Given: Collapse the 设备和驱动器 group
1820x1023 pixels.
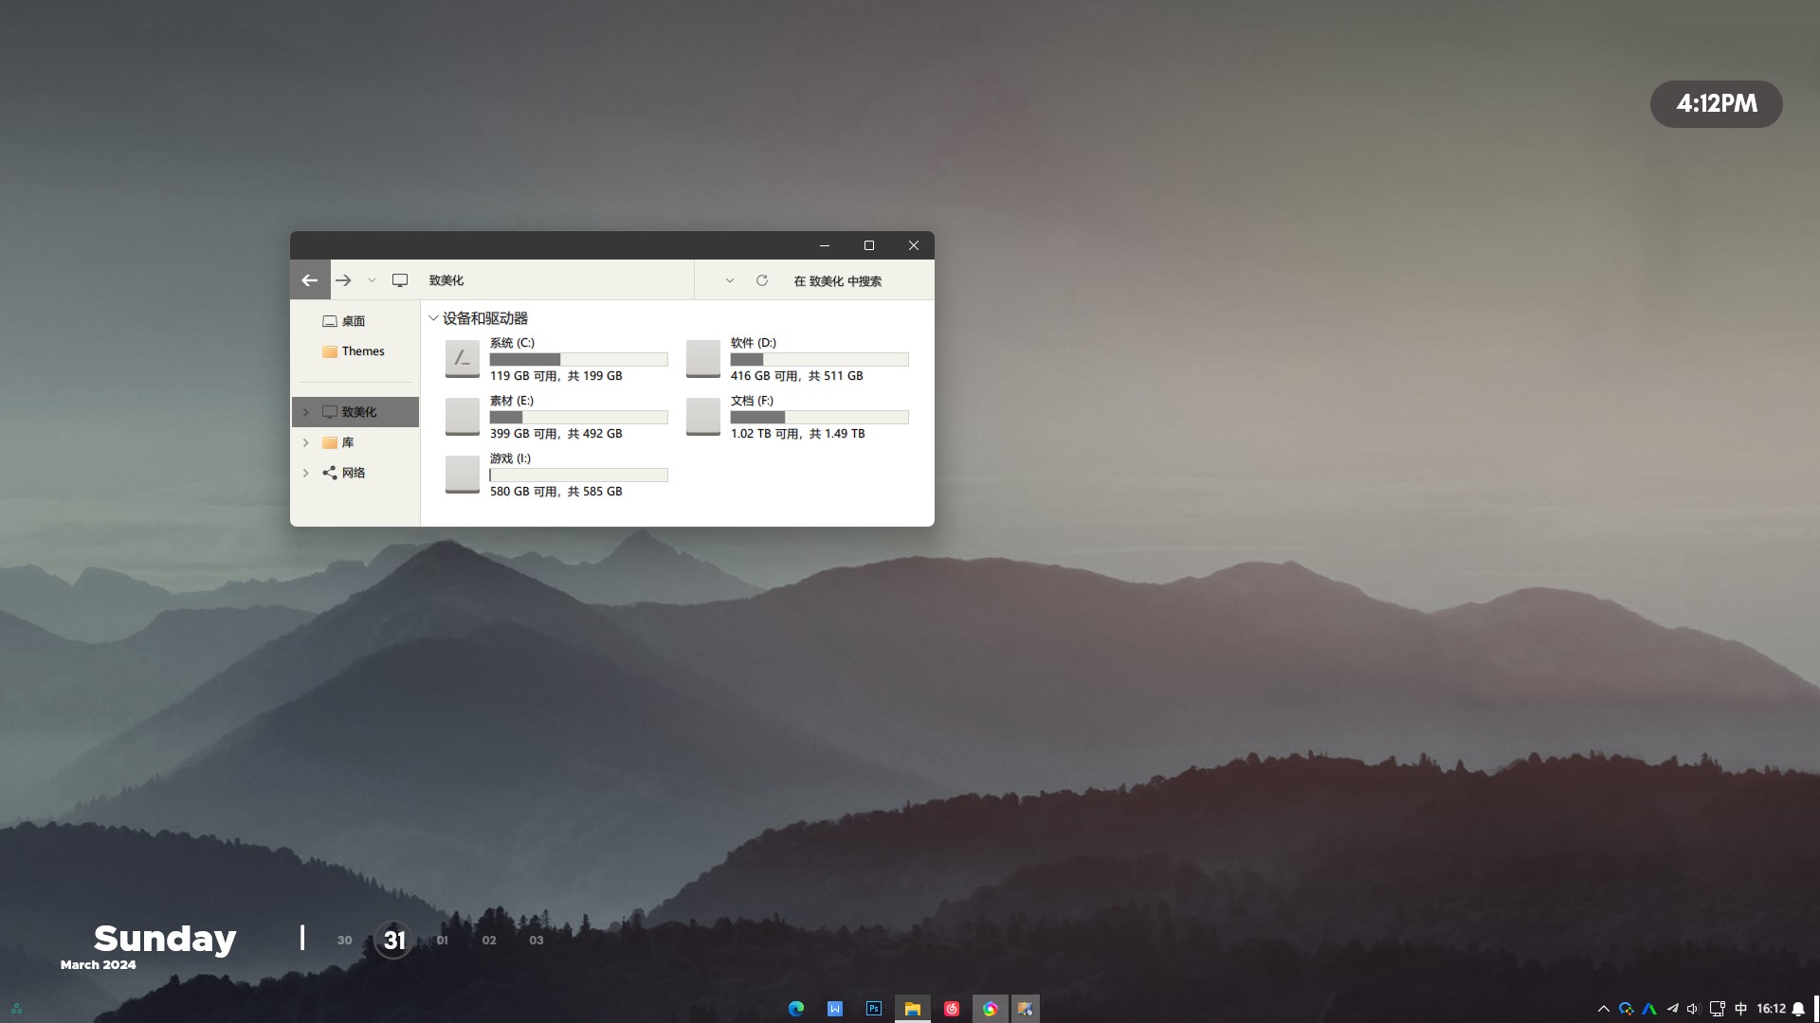Looking at the screenshot, I should [x=433, y=318].
